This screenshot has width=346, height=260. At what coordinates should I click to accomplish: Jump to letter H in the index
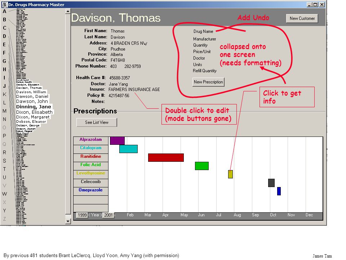click(4, 69)
